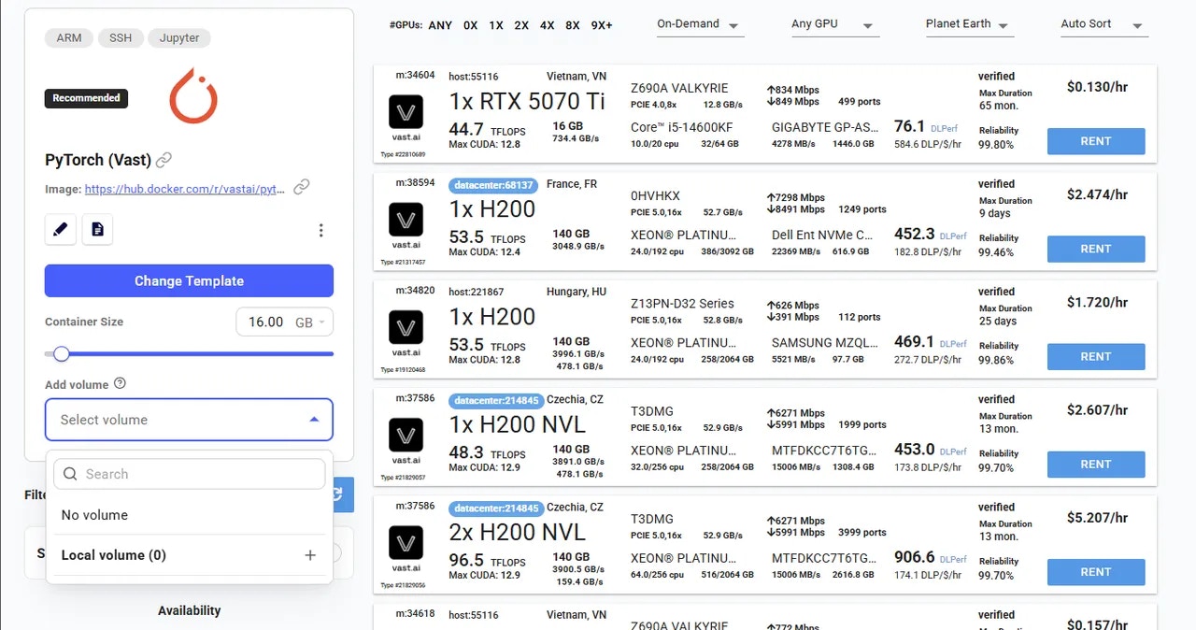The width and height of the screenshot is (1196, 630).
Task: Click the Availability heading
Action: pyautogui.click(x=189, y=610)
